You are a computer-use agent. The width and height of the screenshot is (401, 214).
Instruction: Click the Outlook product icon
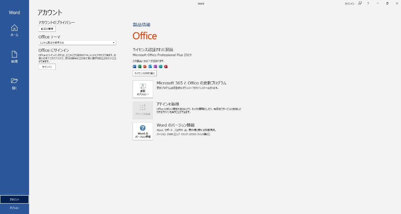tap(150, 66)
